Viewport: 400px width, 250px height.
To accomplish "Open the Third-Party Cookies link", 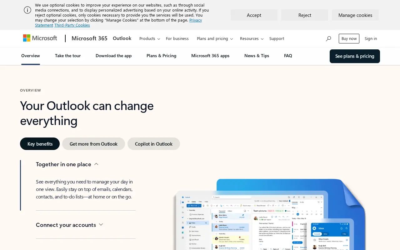I will pyautogui.click(x=72, y=25).
